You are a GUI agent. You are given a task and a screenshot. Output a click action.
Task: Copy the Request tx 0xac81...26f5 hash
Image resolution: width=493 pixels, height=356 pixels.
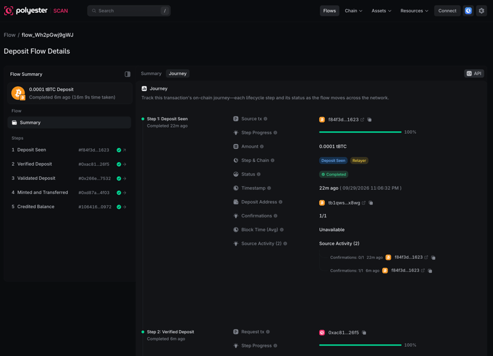coord(364,333)
